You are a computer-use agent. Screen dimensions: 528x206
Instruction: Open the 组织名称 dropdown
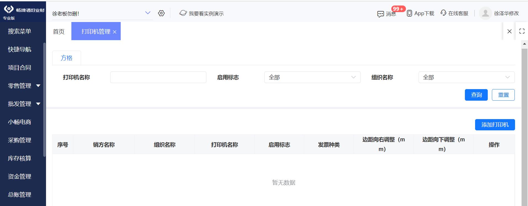pyautogui.click(x=466, y=77)
